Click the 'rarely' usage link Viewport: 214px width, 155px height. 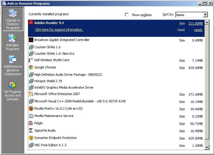click(198, 30)
